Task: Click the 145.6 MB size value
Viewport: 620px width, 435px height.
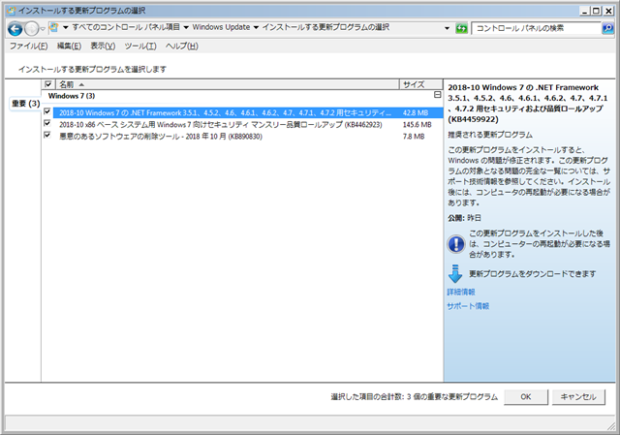Action: pyautogui.click(x=417, y=125)
